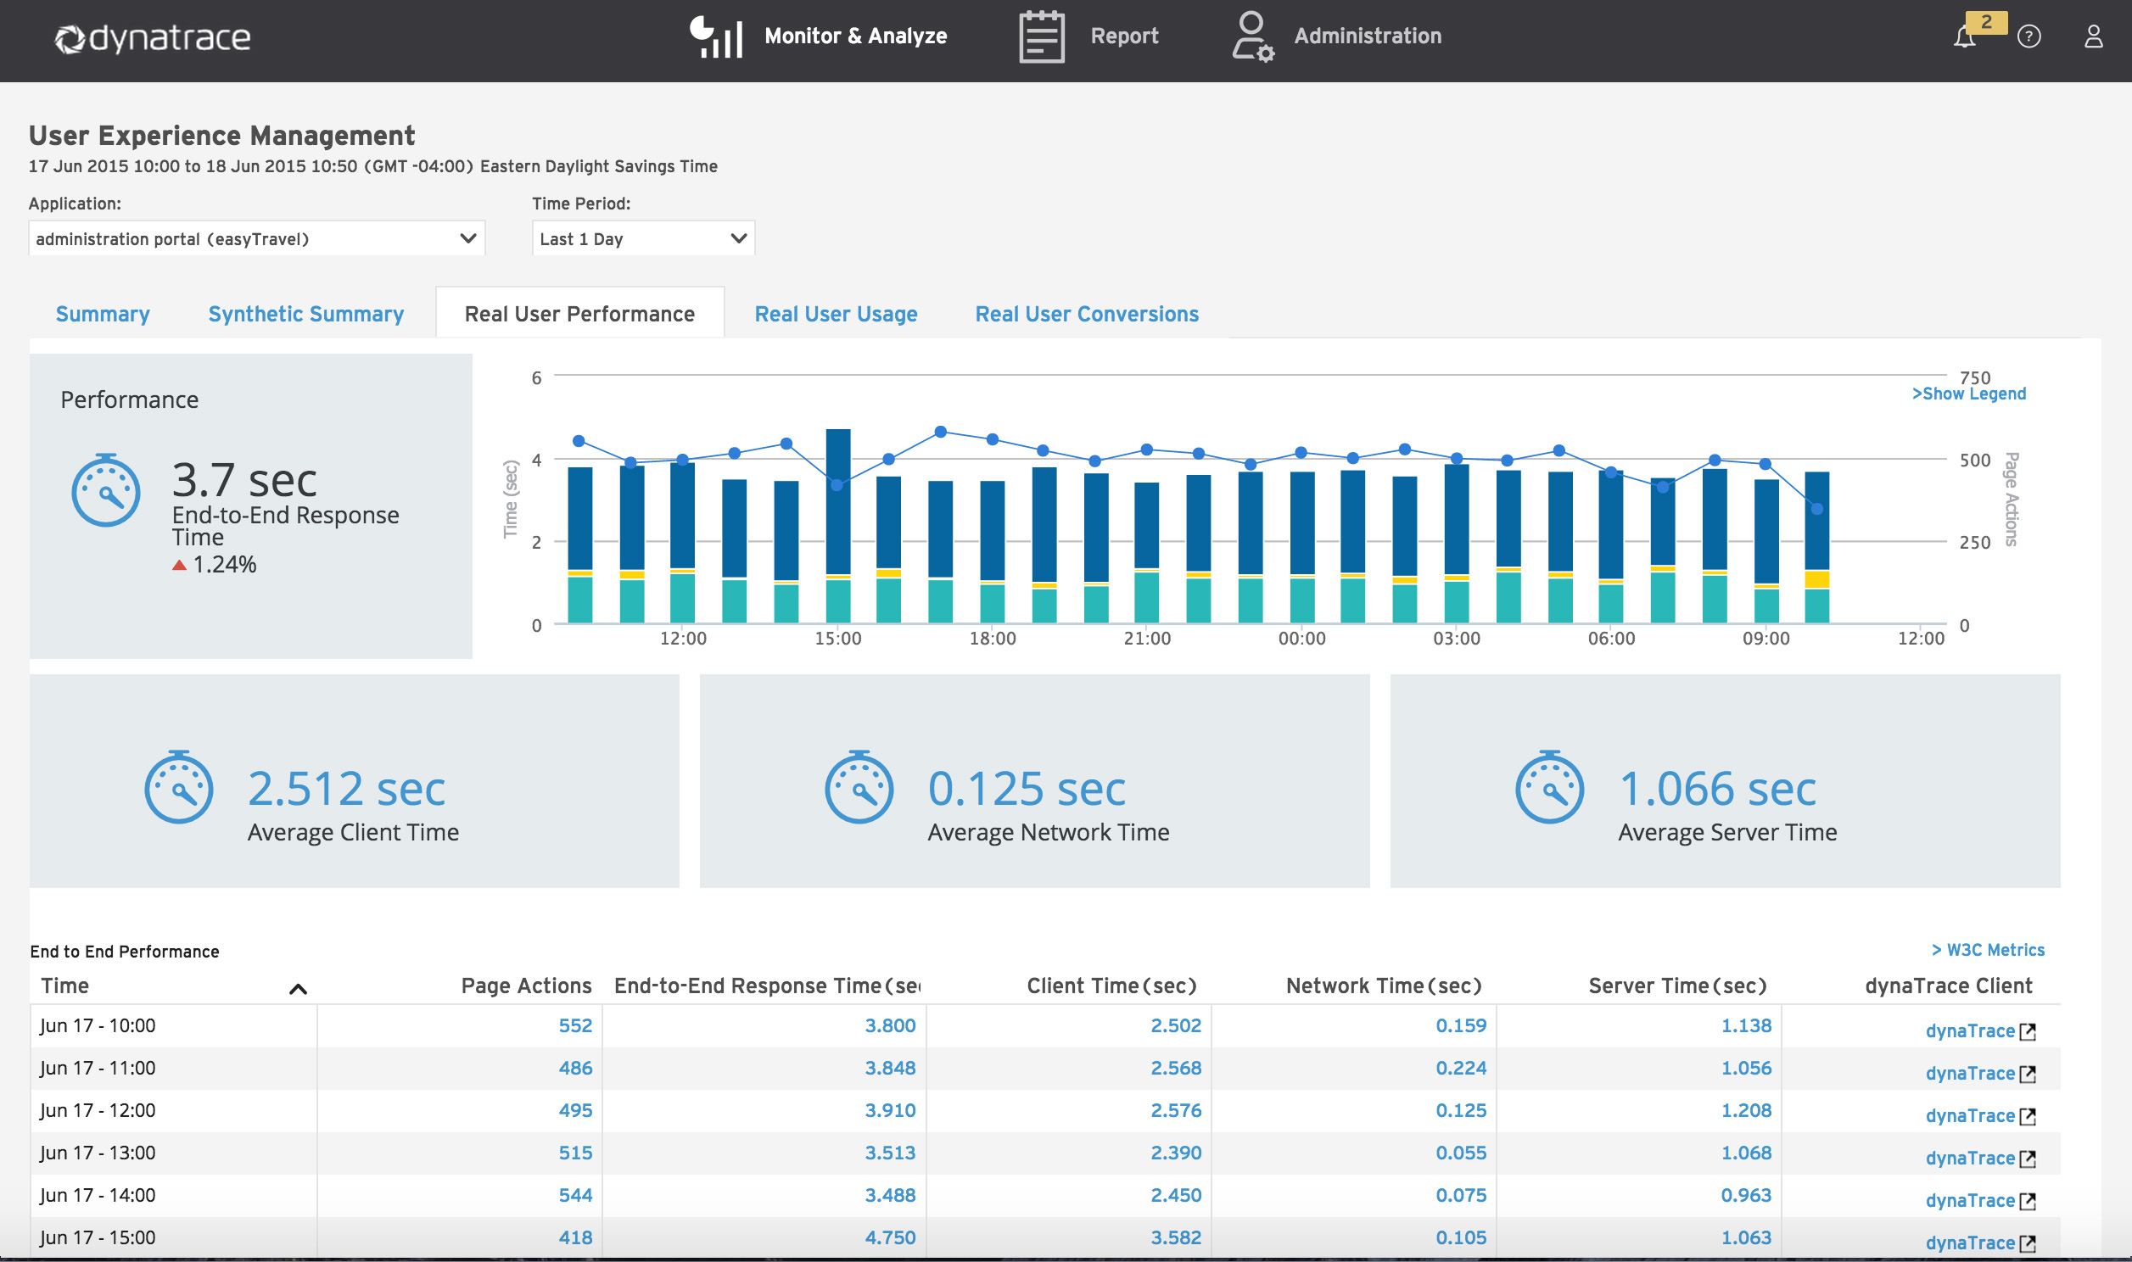Click Jun 17 - 15:00 row label

[98, 1238]
